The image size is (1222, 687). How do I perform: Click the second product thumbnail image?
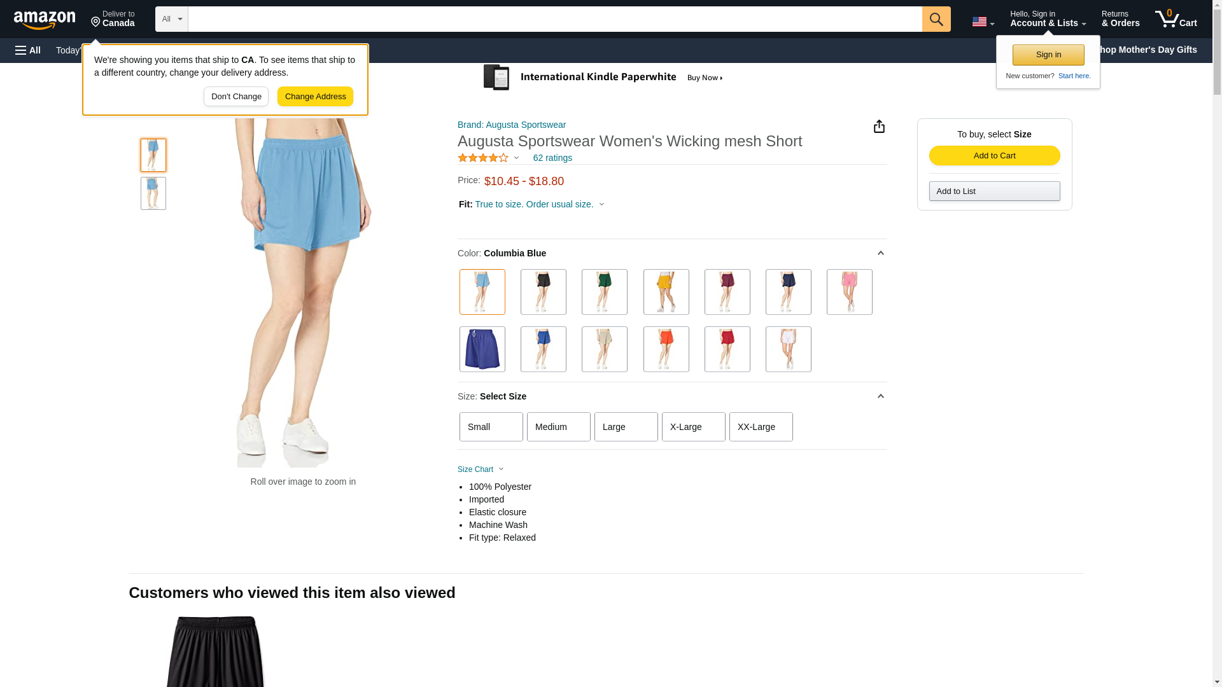pyautogui.click(x=153, y=193)
